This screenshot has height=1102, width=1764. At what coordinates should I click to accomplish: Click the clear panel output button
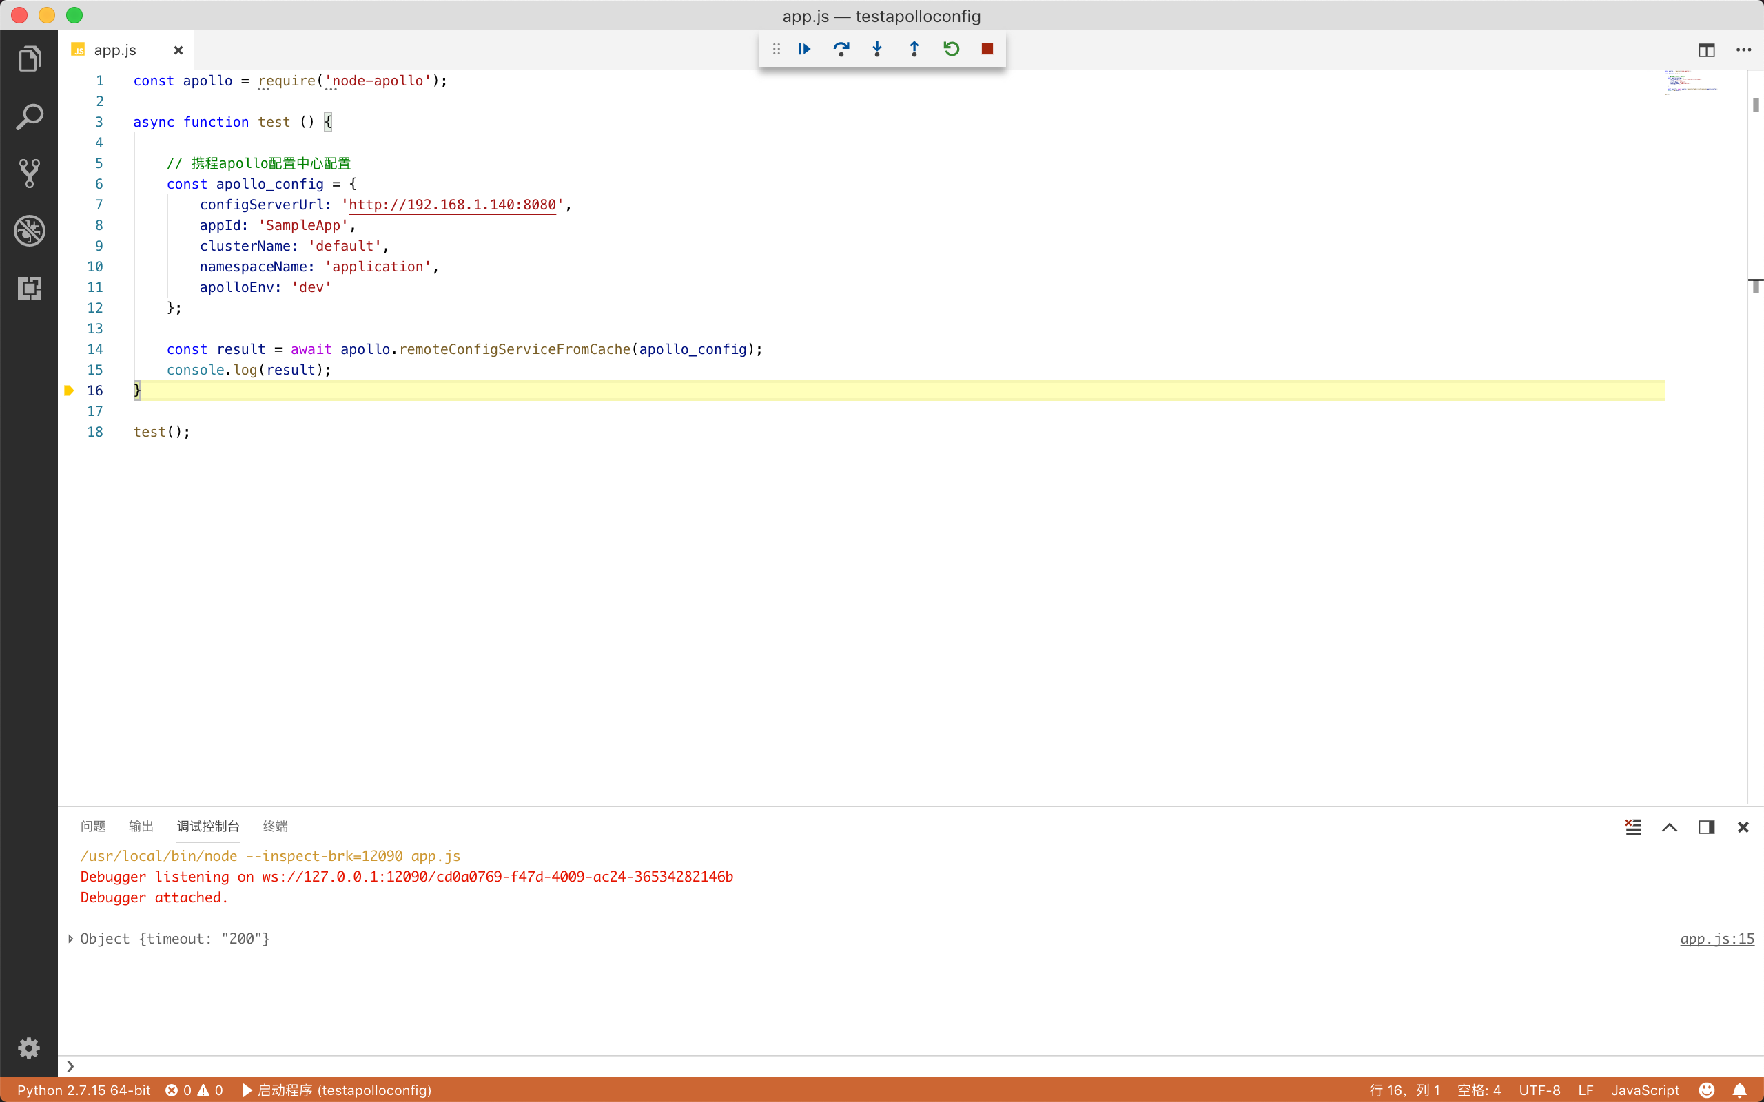click(1633, 826)
